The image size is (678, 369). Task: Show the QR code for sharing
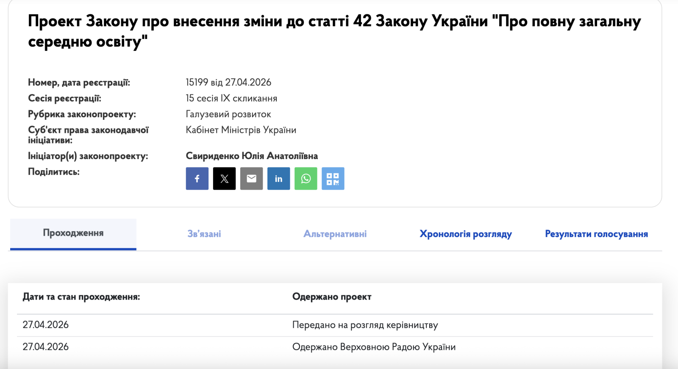click(333, 179)
